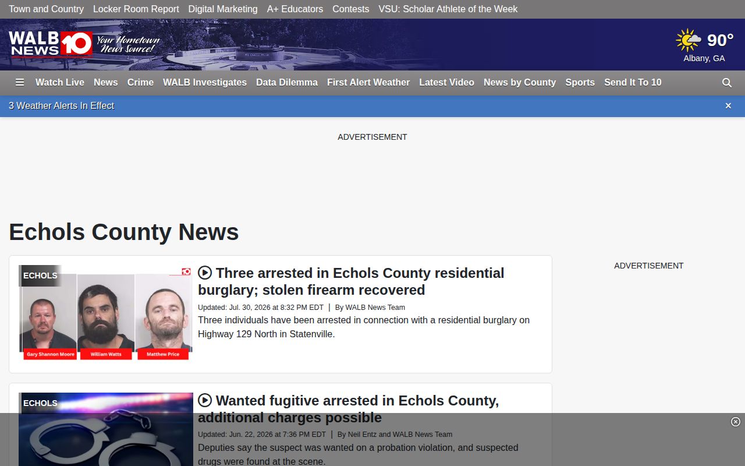Click the search magnifier icon
This screenshot has height=466, width=745.
(727, 83)
